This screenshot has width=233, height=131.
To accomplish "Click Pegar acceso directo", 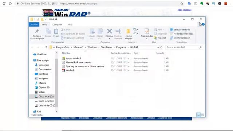I will coord(72,38).
